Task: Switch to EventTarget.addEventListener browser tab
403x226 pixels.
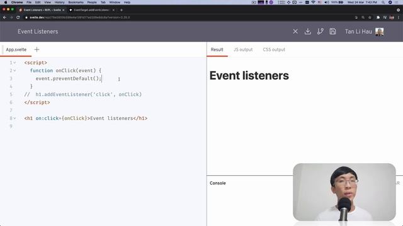Action: point(91,10)
